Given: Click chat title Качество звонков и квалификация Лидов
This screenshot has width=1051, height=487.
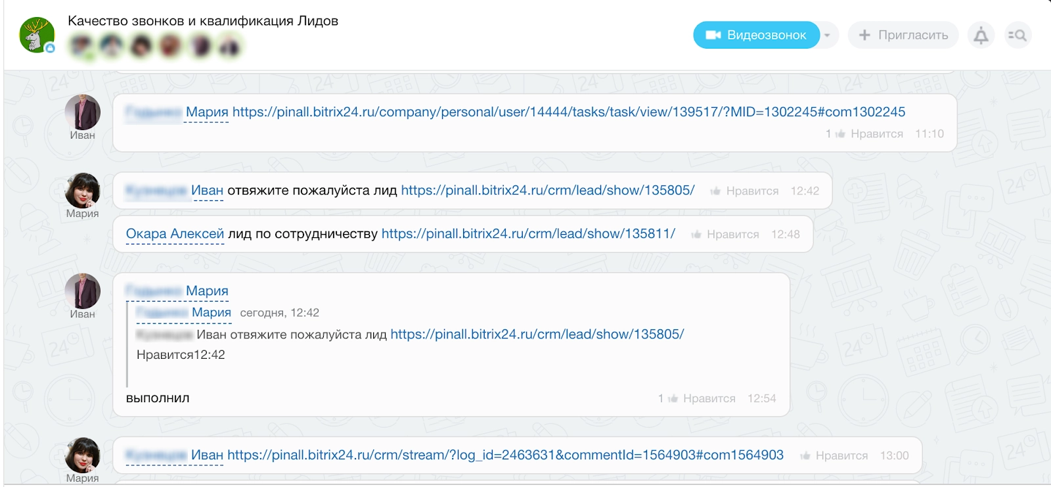Looking at the screenshot, I should 203,21.
